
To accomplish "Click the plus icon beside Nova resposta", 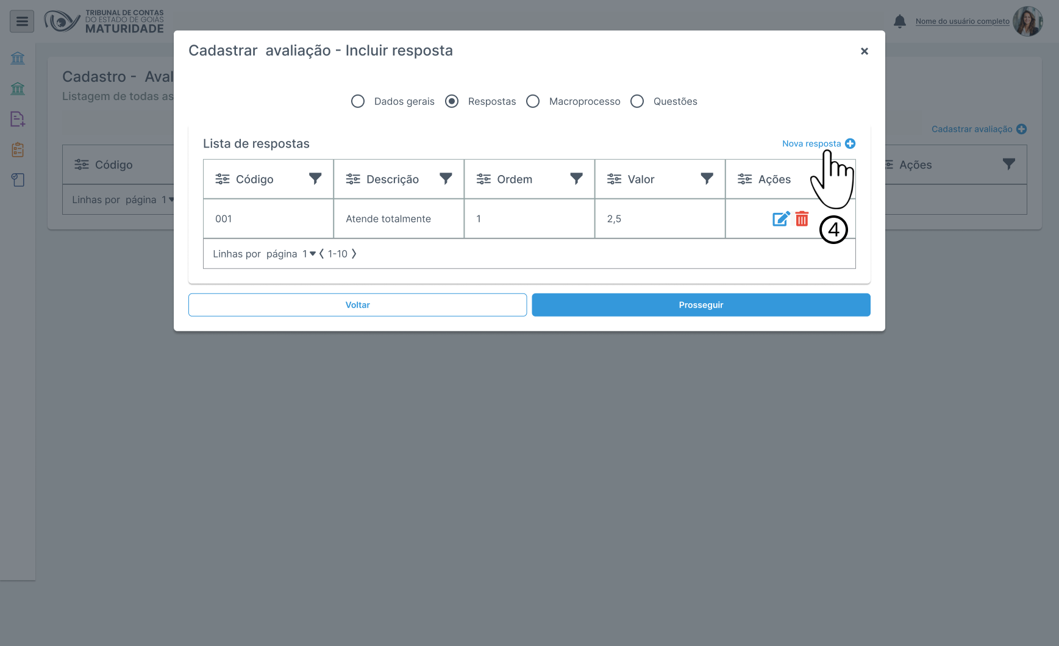I will 850,144.
